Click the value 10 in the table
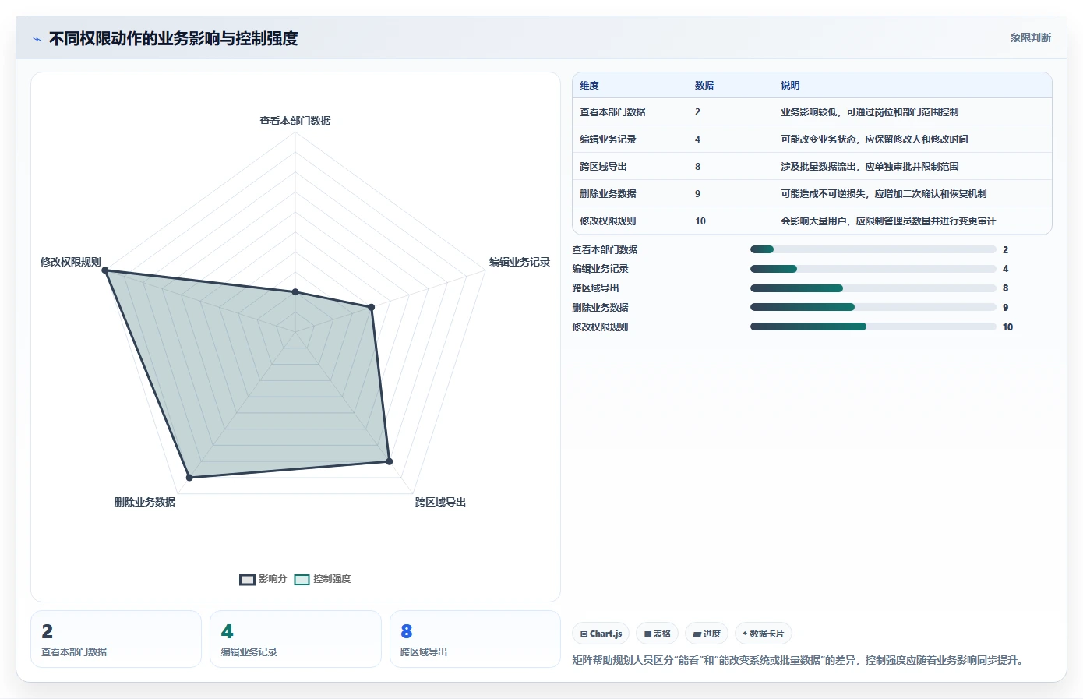This screenshot has height=699, width=1083. click(700, 221)
